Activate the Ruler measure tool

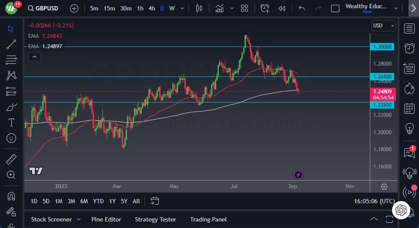[x=11, y=159]
